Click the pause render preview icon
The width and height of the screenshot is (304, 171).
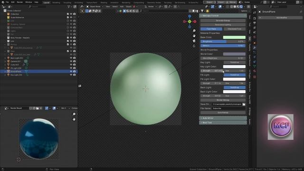(x=248, y=7)
